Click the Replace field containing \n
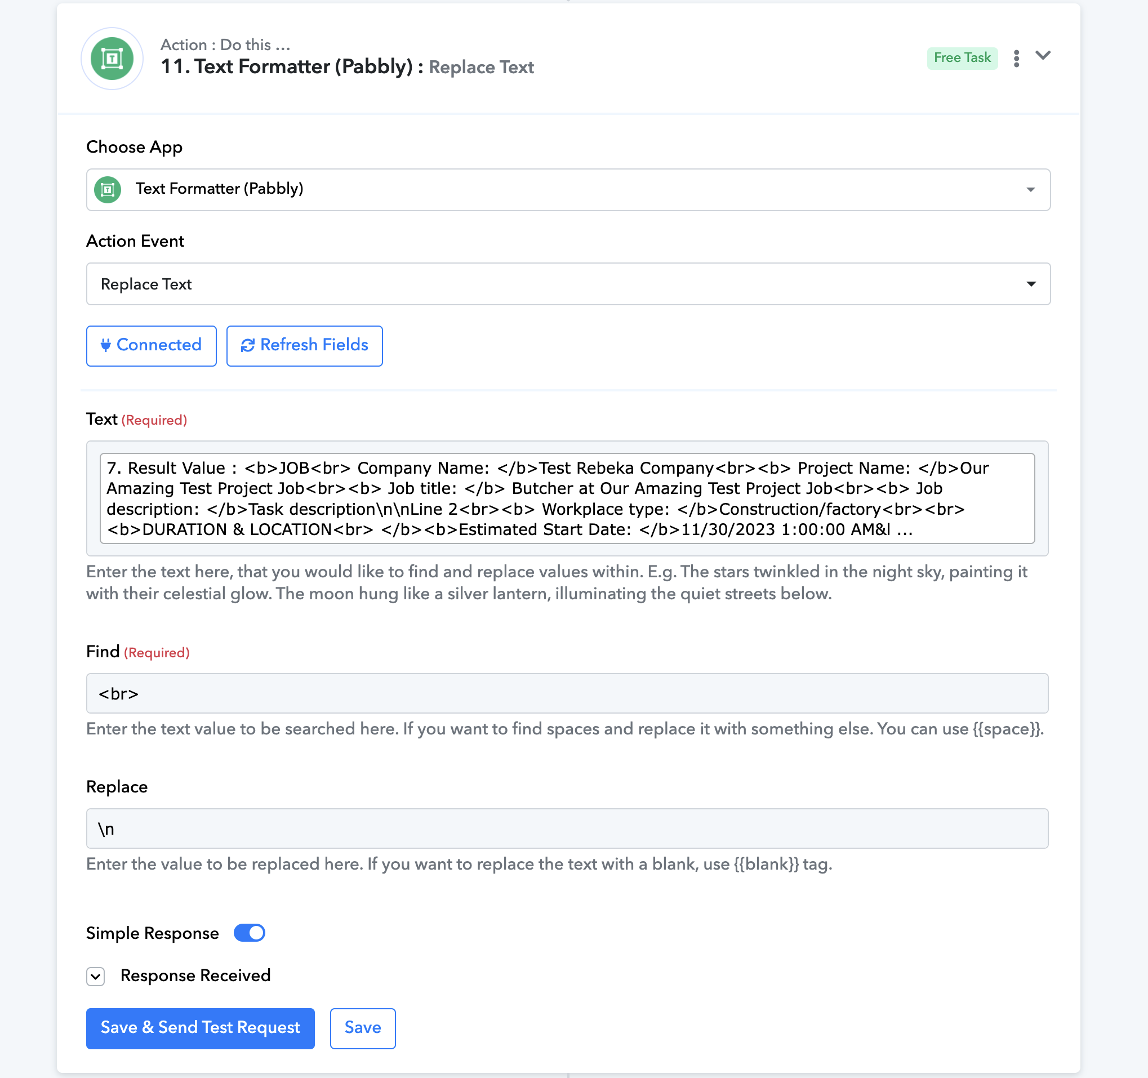Screen dimensions: 1148x1078 [x=567, y=828]
